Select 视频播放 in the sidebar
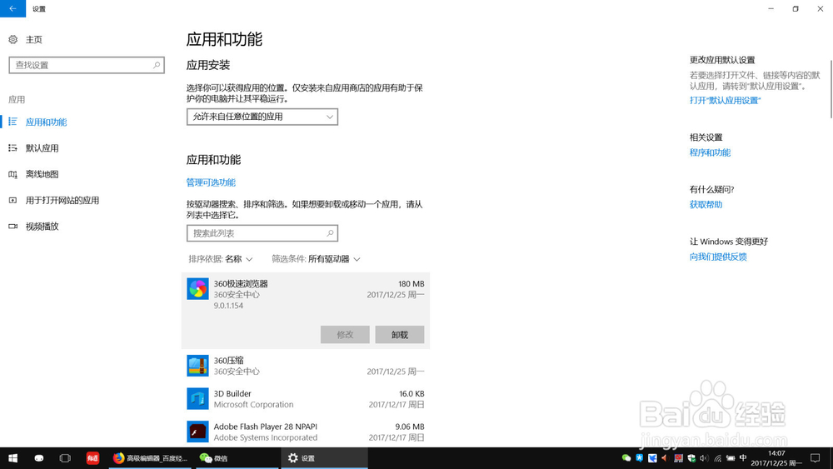The width and height of the screenshot is (833, 469). click(42, 227)
